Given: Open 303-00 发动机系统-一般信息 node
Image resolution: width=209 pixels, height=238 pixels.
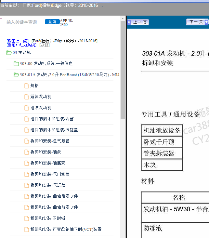Looking at the screenshot, I should click(46, 64).
